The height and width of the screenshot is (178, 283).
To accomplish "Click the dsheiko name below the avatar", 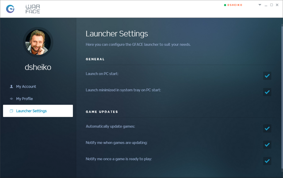I will coord(38,67).
